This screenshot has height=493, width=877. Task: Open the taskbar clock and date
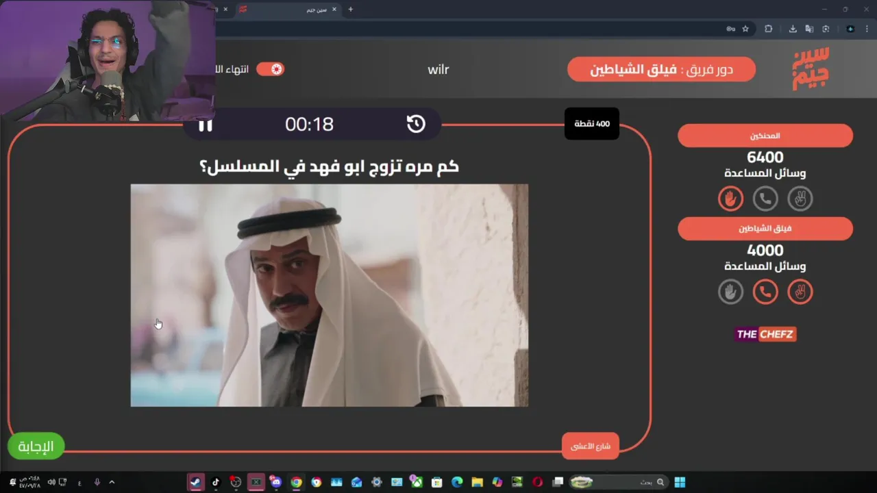pos(29,482)
